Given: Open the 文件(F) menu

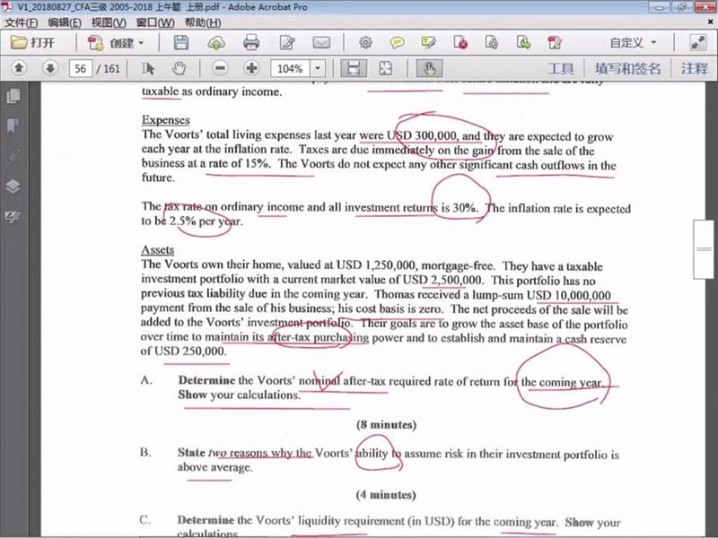Looking at the screenshot, I should point(22,22).
